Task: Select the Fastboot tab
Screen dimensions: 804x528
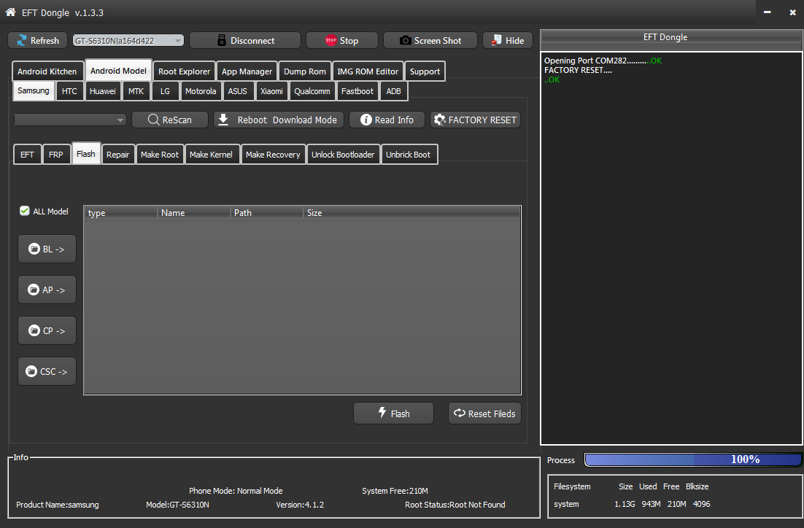Action: pos(357,91)
